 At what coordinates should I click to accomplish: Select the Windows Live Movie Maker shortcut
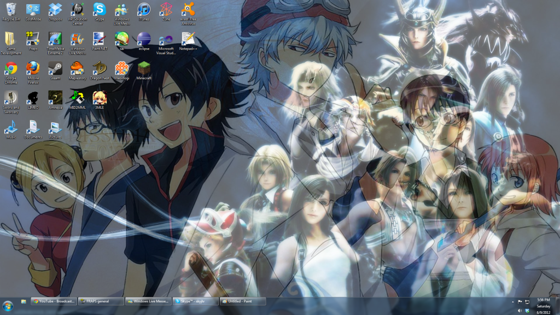point(78,43)
